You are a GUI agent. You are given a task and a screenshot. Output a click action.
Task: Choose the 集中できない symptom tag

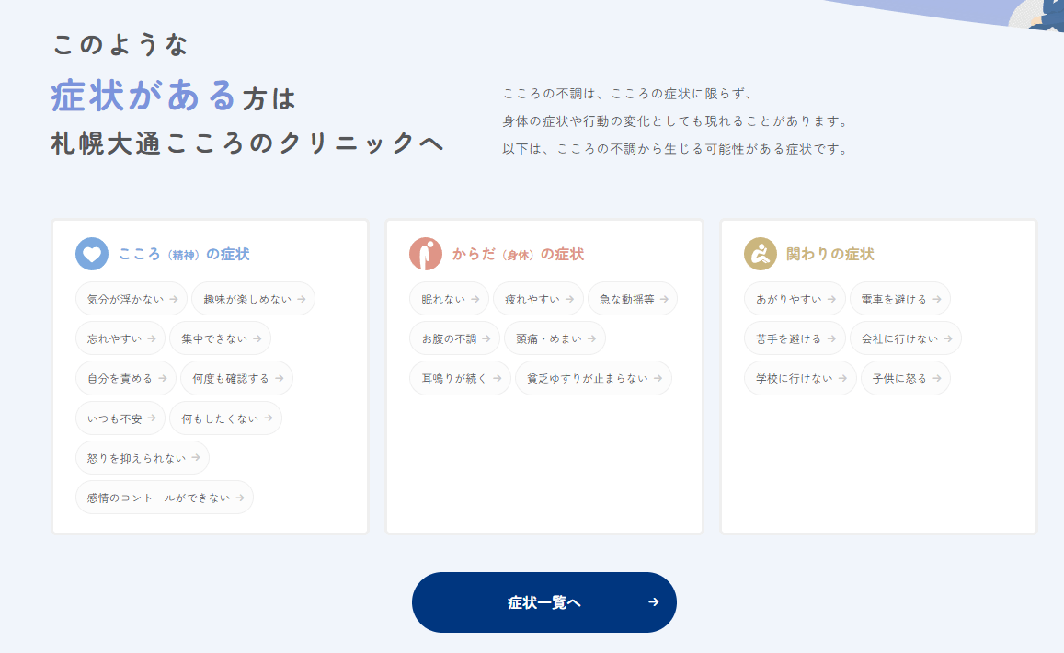pos(220,338)
